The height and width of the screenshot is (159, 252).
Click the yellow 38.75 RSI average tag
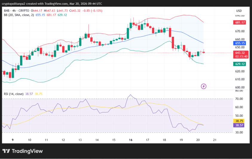tap(240, 121)
